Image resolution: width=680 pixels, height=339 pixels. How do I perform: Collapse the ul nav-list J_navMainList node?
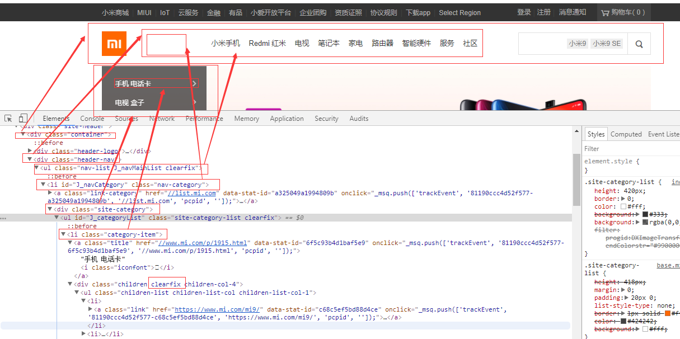[x=36, y=168]
